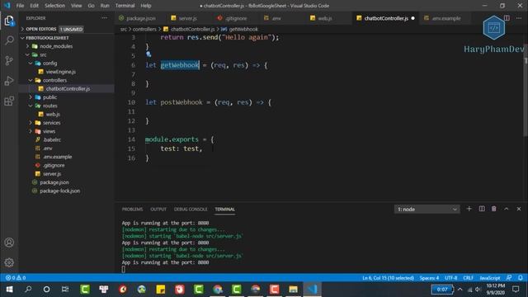528x297 pixels.
Task: Click the feedback icon in status bar
Action: click(x=509, y=278)
